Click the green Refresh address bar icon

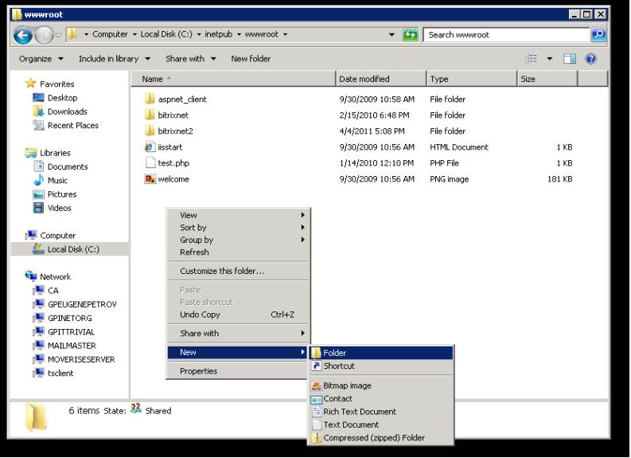pos(410,34)
